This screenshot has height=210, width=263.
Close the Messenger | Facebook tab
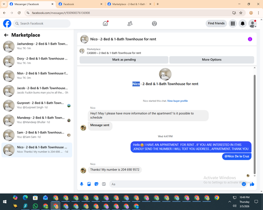coord(52,4)
